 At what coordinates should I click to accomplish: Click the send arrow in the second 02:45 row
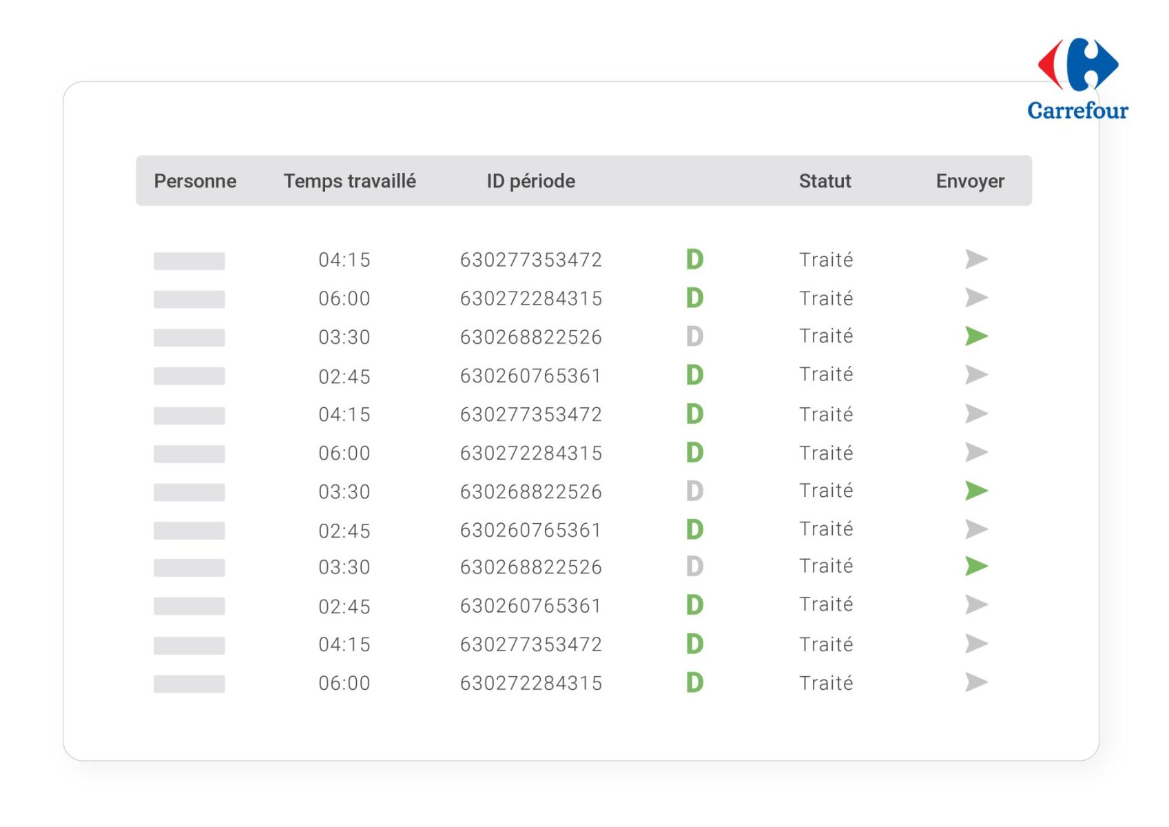pyautogui.click(x=976, y=529)
